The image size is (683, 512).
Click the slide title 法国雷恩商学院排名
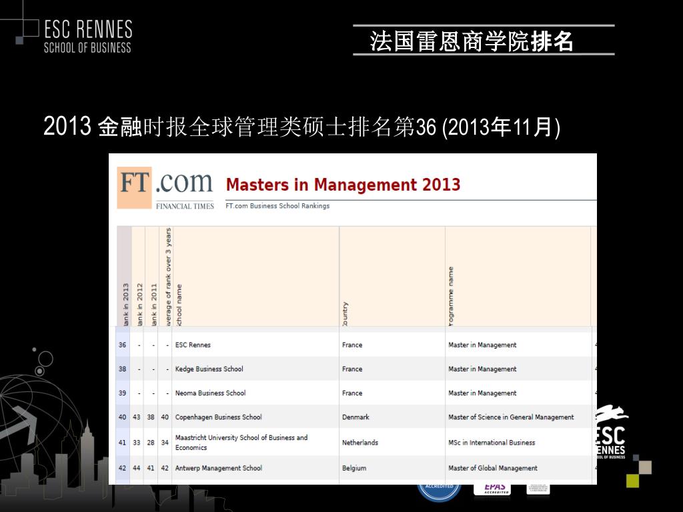(x=472, y=41)
